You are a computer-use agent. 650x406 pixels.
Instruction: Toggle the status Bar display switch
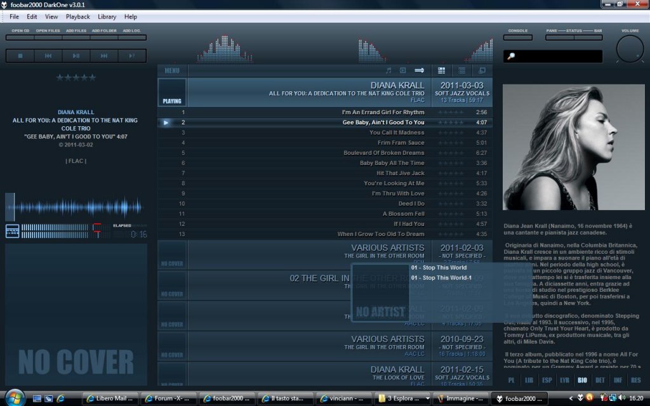(588, 37)
